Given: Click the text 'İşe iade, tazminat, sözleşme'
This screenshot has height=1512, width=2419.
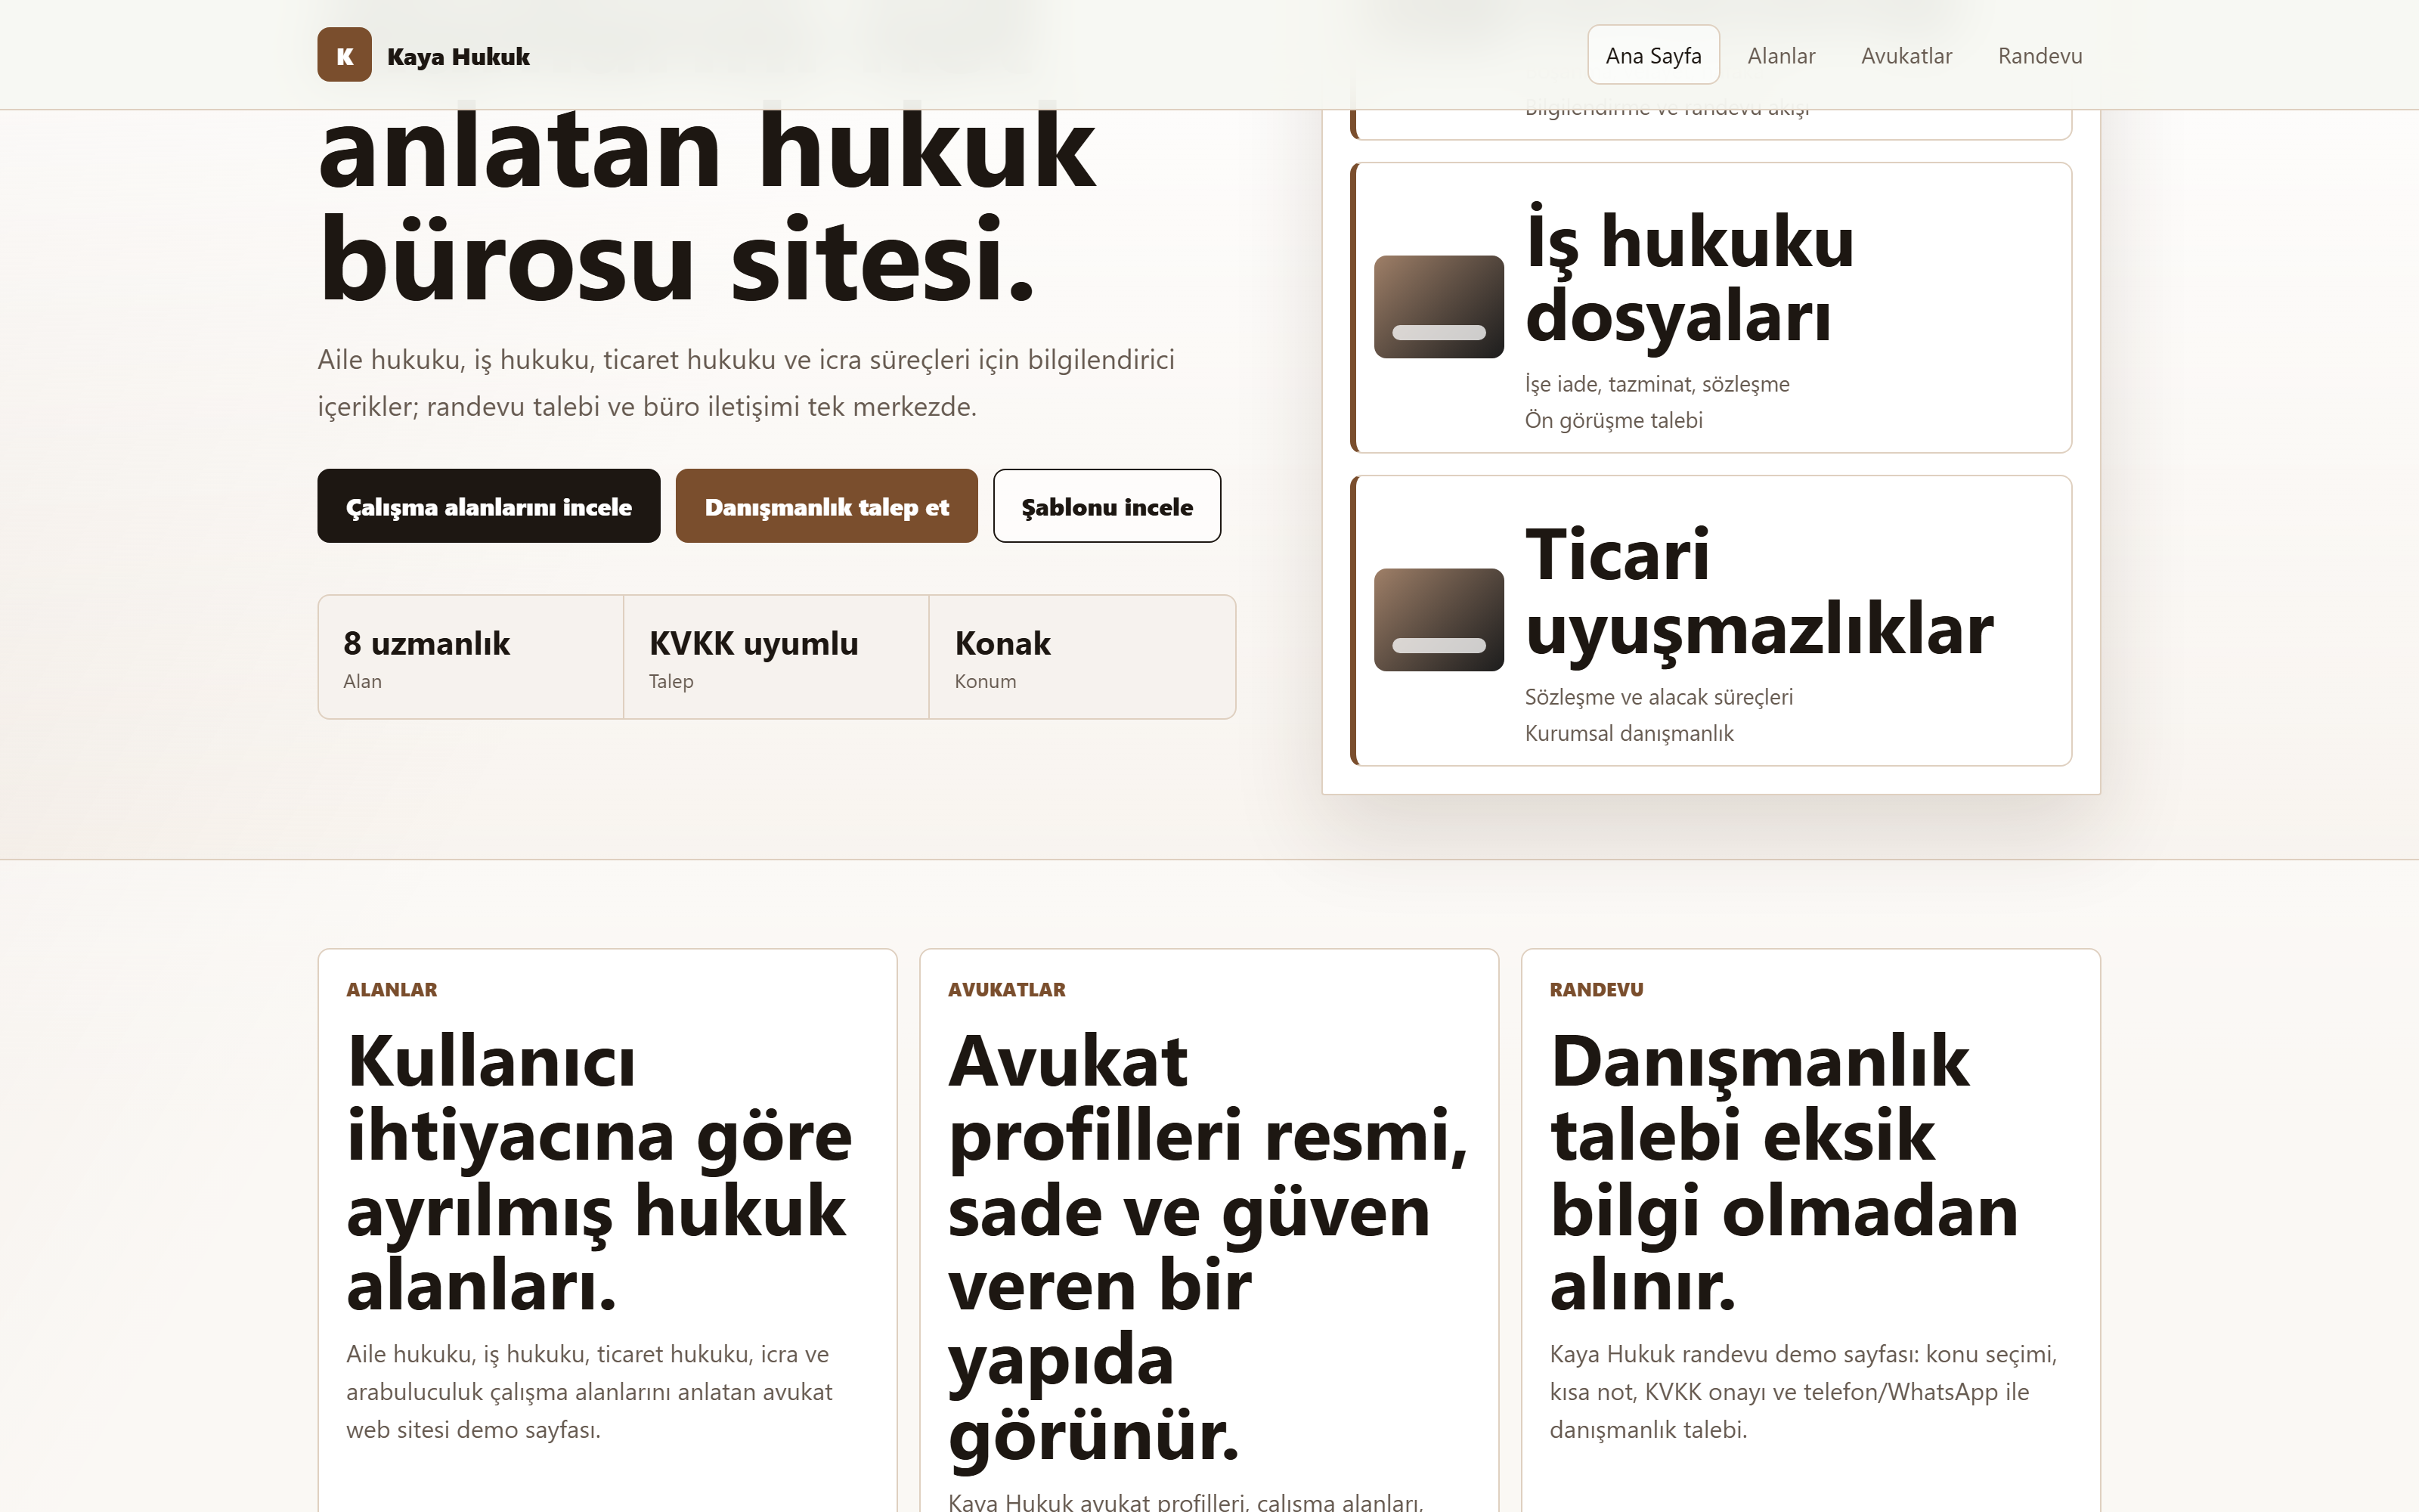Looking at the screenshot, I should (1657, 384).
